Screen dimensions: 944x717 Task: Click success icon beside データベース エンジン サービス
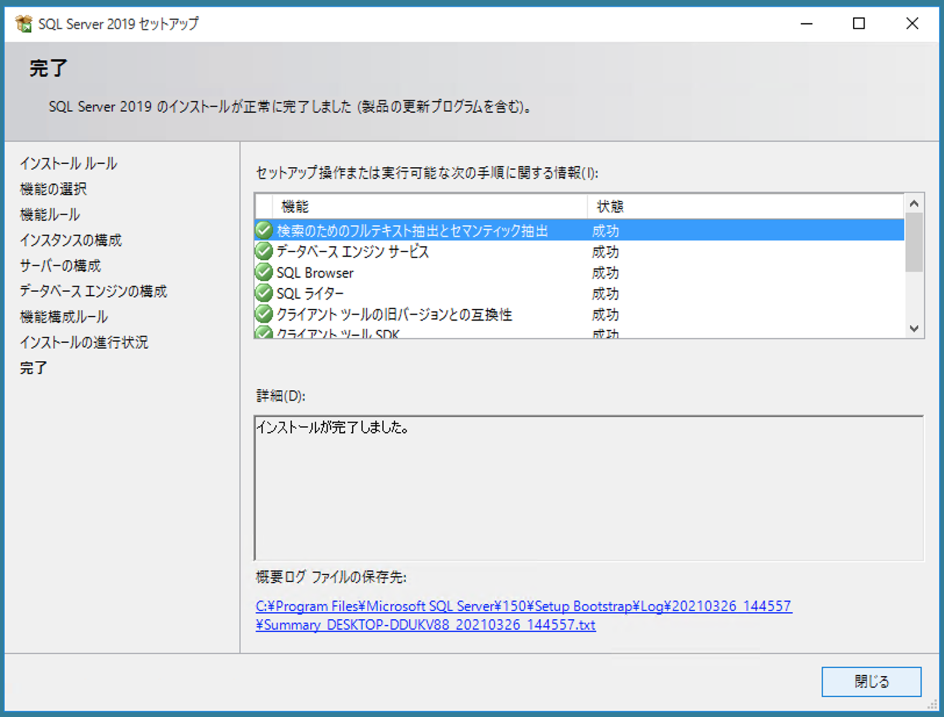click(x=264, y=252)
